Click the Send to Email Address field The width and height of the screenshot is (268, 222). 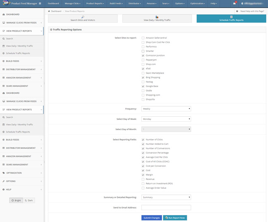pos(166,207)
